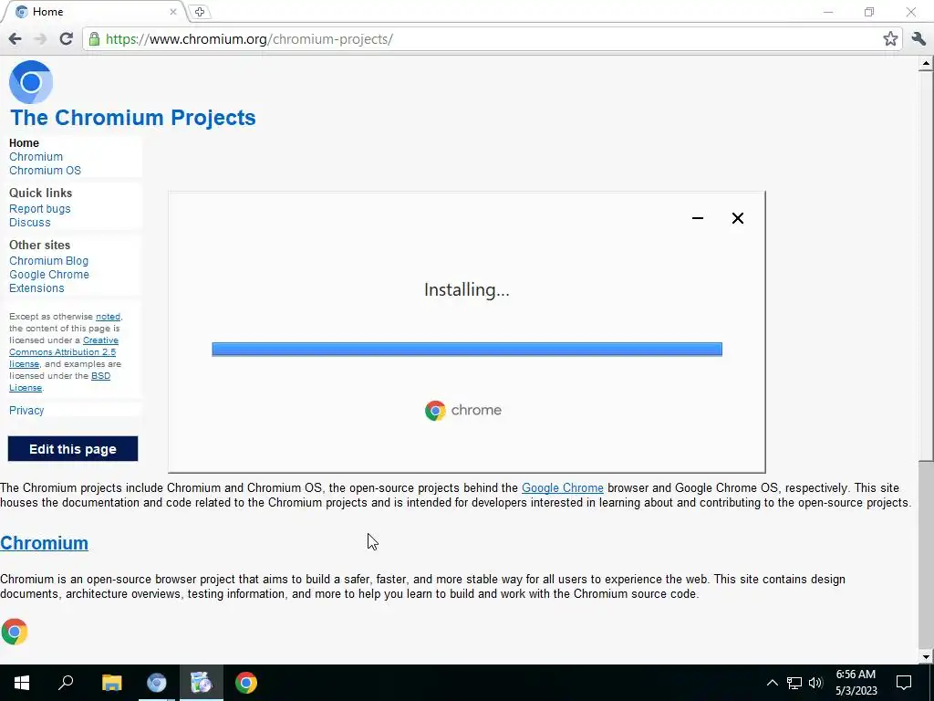Switch to Chromium in the taskbar
Screen dimensions: 934x701
pos(157,683)
